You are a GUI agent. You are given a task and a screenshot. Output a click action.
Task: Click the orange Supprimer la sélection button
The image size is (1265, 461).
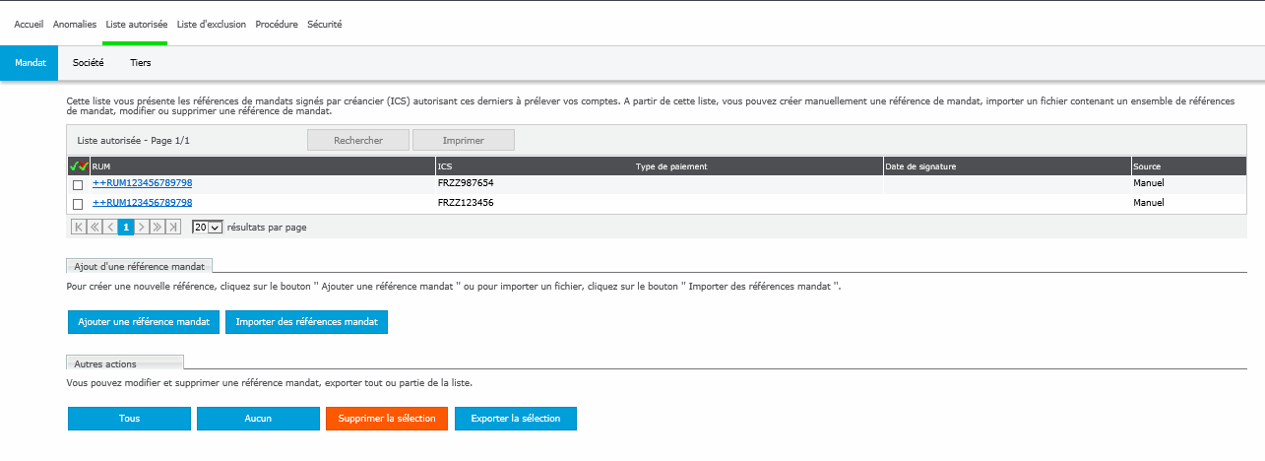pyautogui.click(x=386, y=419)
